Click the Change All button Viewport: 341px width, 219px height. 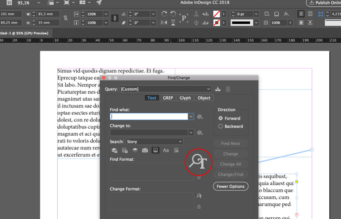[x=230, y=164]
